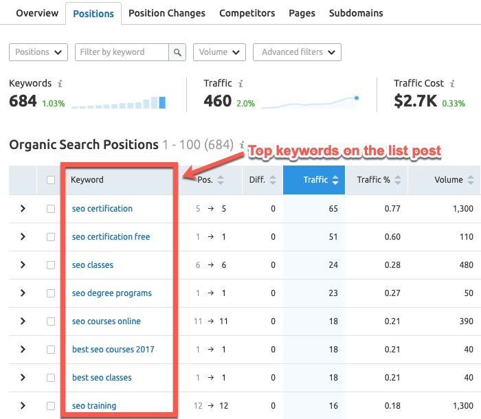
Task: Open the Positions filter dropdown
Action: tap(38, 52)
